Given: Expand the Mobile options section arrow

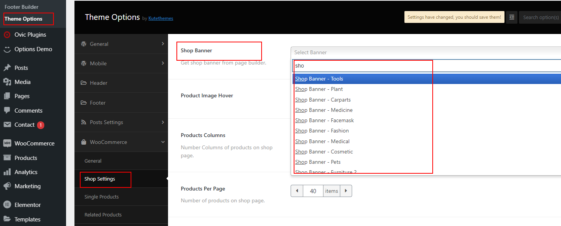Looking at the screenshot, I should tap(163, 63).
